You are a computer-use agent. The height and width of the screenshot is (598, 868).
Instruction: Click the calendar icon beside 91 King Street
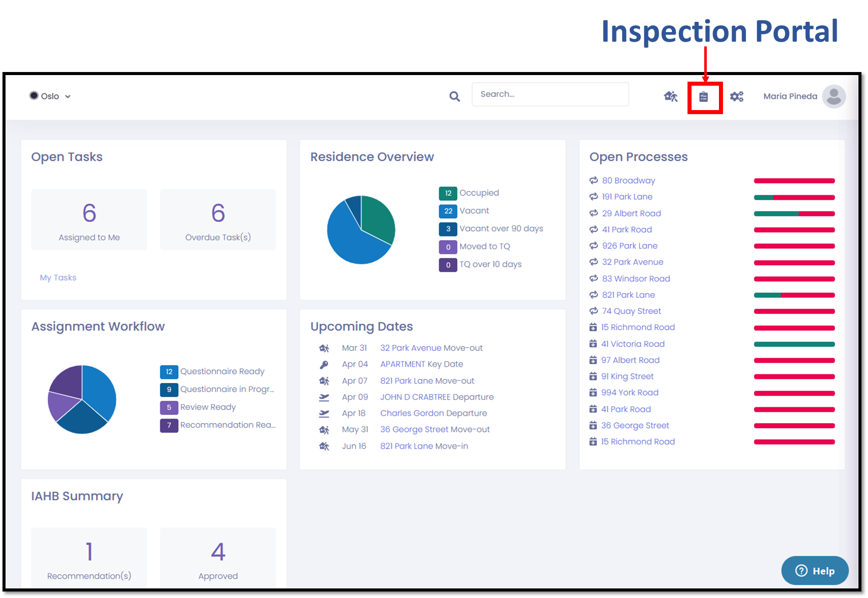(593, 376)
